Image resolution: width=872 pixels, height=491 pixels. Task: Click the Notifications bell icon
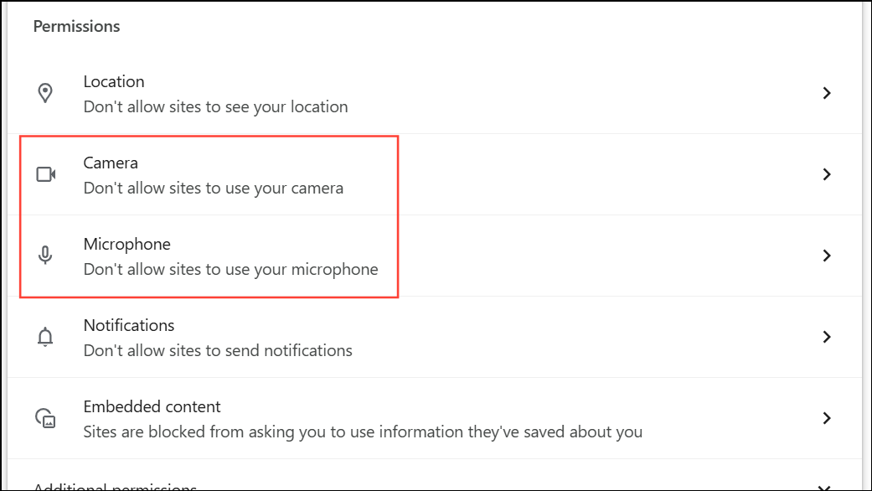point(45,337)
